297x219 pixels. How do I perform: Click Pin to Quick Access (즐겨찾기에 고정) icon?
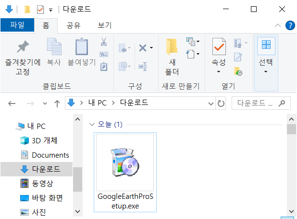[x=23, y=46]
